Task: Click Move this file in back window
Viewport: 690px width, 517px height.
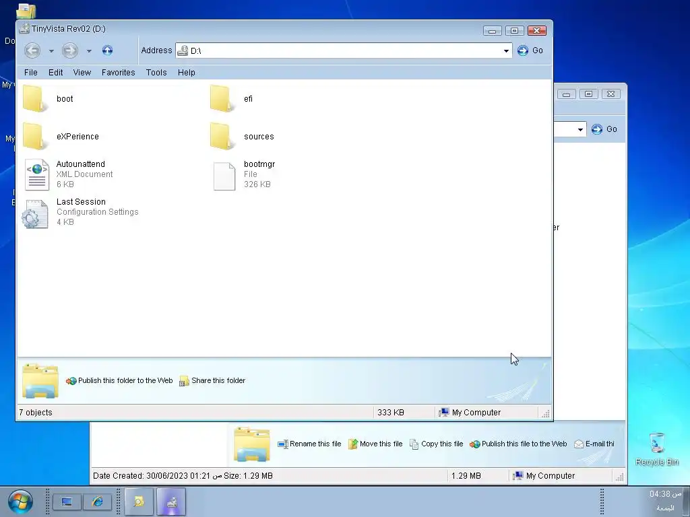Action: [x=375, y=444]
